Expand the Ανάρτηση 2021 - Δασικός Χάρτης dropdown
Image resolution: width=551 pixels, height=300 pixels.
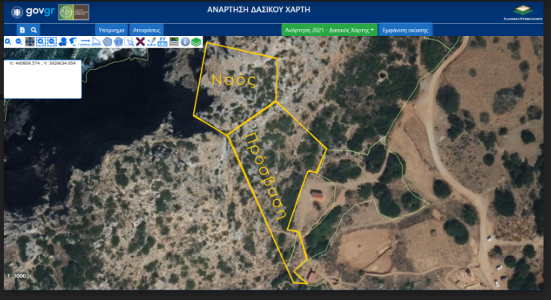328,30
